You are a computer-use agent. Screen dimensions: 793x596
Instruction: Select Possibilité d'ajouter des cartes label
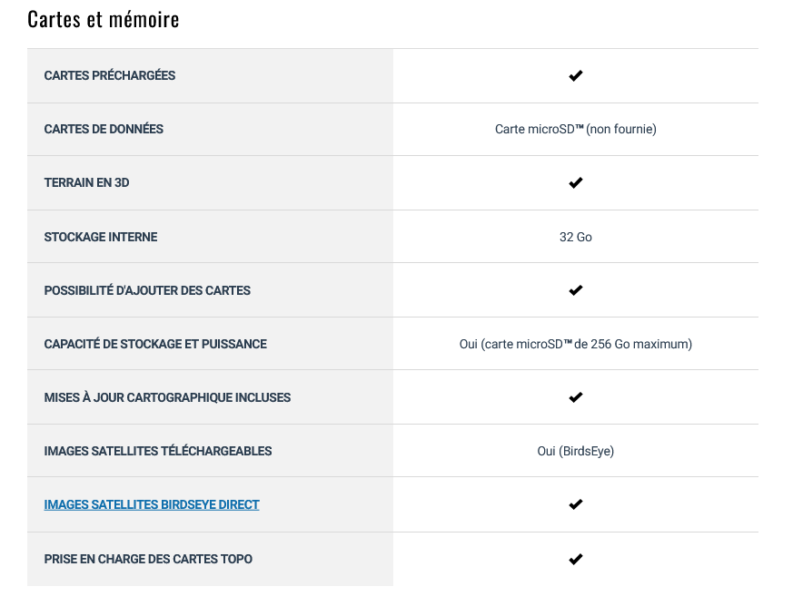point(147,290)
